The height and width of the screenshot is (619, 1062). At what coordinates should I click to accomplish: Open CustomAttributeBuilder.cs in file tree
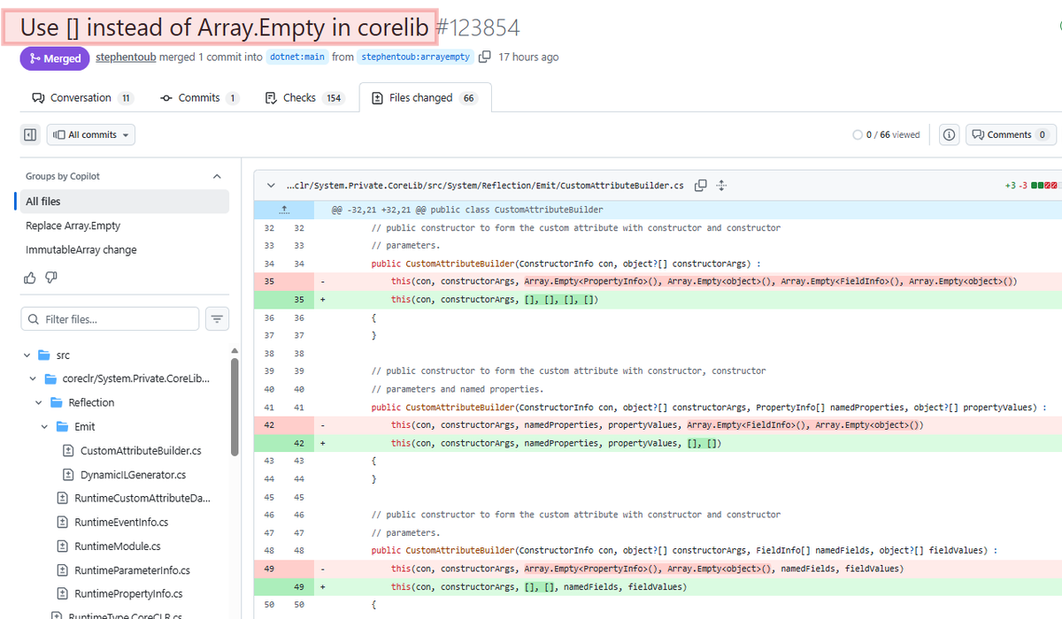[x=141, y=450]
